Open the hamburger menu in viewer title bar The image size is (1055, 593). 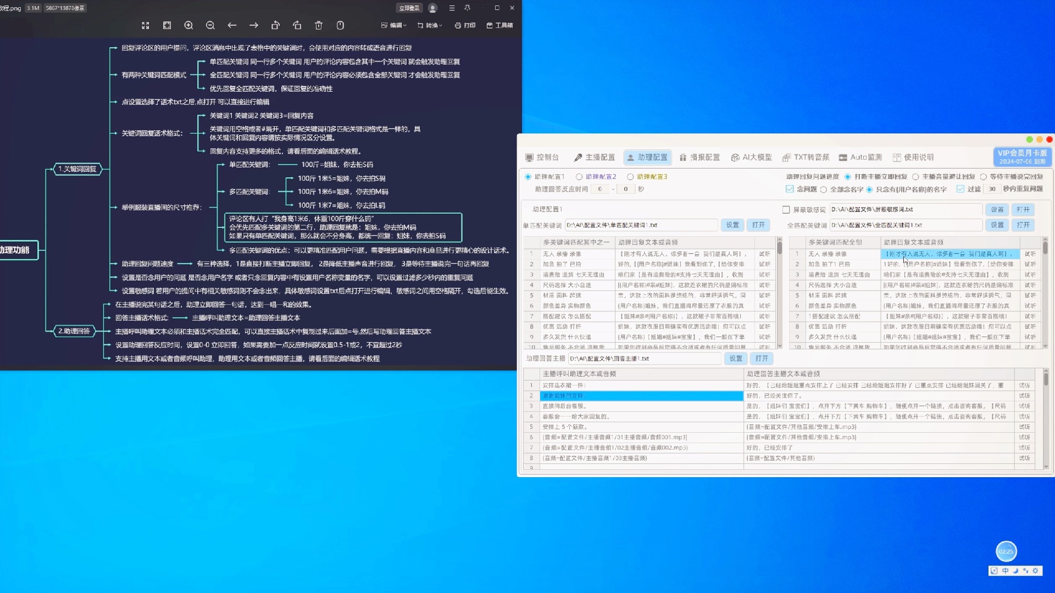click(x=452, y=8)
